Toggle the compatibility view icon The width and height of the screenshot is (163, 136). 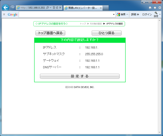click(54, 7)
